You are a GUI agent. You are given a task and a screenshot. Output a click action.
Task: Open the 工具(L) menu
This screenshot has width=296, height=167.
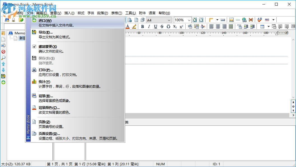pyautogui.click(x=130, y=13)
